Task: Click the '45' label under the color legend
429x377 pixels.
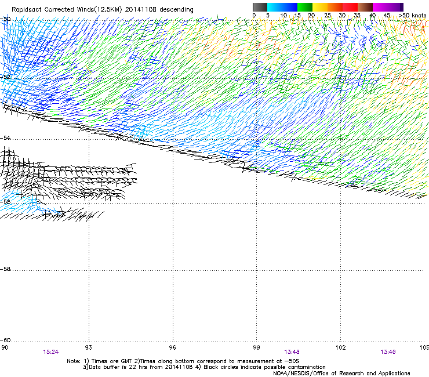Action: point(387,16)
